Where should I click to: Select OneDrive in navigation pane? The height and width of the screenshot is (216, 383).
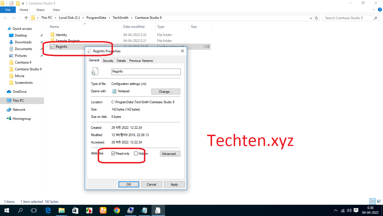pyautogui.click(x=19, y=92)
